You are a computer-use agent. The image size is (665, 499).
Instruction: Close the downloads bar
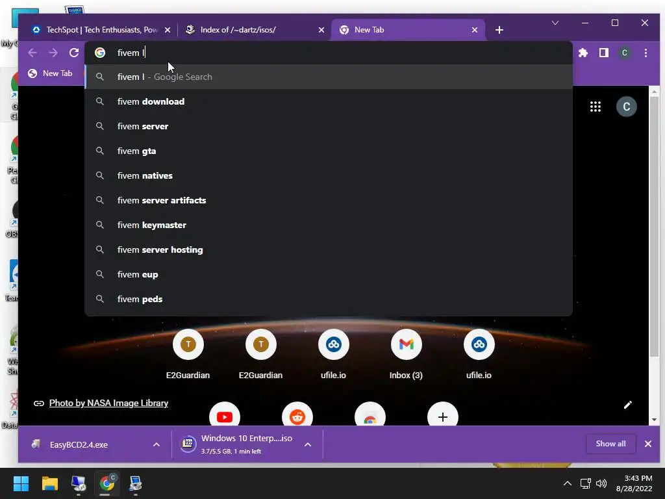tap(648, 444)
